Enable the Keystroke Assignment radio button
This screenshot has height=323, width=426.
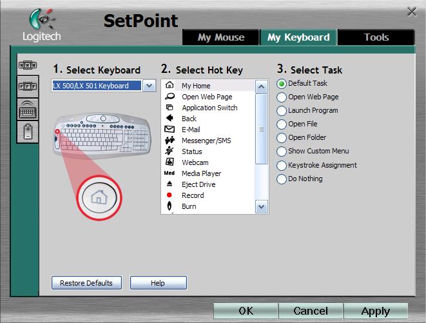click(x=282, y=166)
